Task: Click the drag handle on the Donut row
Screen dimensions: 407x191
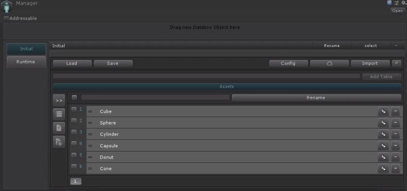Action: pos(90,157)
